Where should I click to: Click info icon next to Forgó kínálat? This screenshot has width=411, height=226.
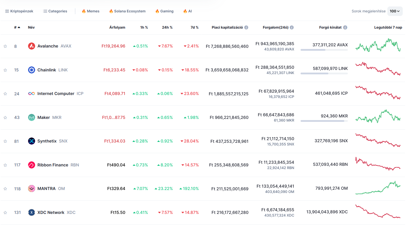[x=345, y=27]
